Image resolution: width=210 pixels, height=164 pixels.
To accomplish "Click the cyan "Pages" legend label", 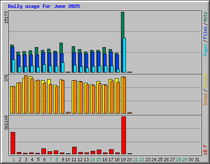I will 205,50.
